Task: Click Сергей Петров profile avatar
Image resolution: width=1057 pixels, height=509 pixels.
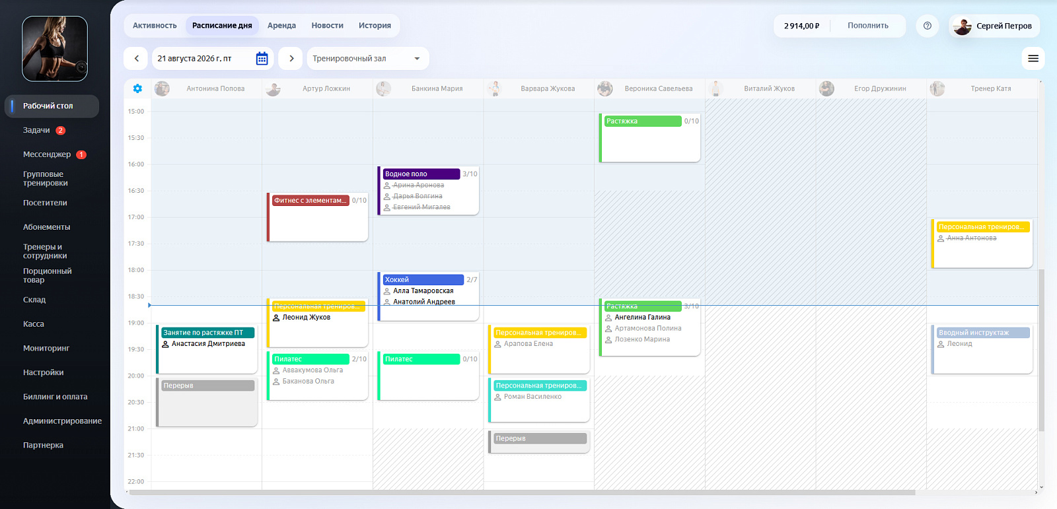Action: [x=963, y=26]
